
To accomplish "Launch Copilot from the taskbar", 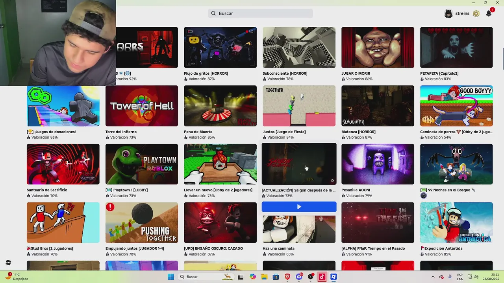I will point(252,277).
